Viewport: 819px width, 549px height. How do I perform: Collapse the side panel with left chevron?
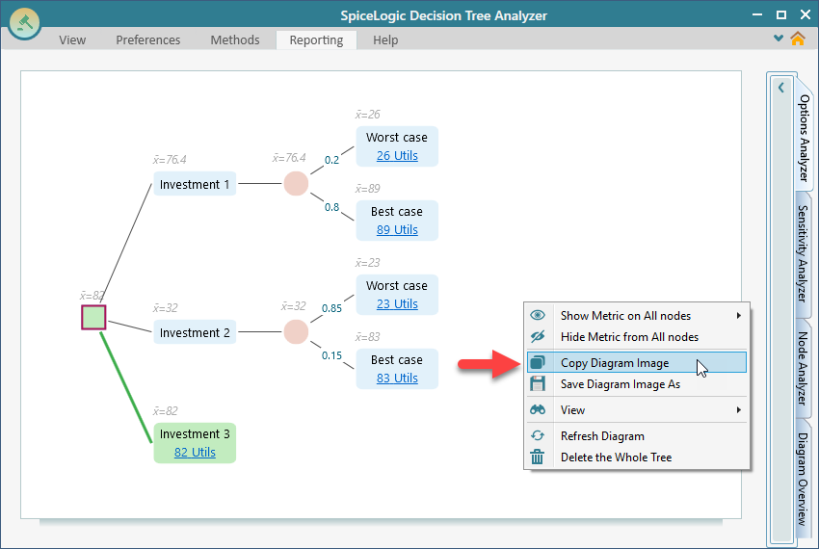tap(780, 88)
